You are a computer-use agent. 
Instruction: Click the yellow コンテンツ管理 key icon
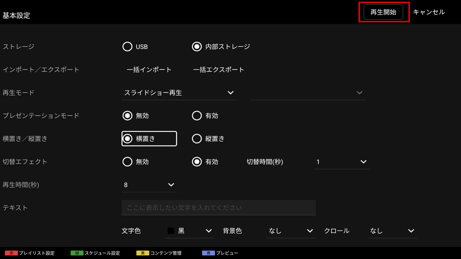(142, 253)
